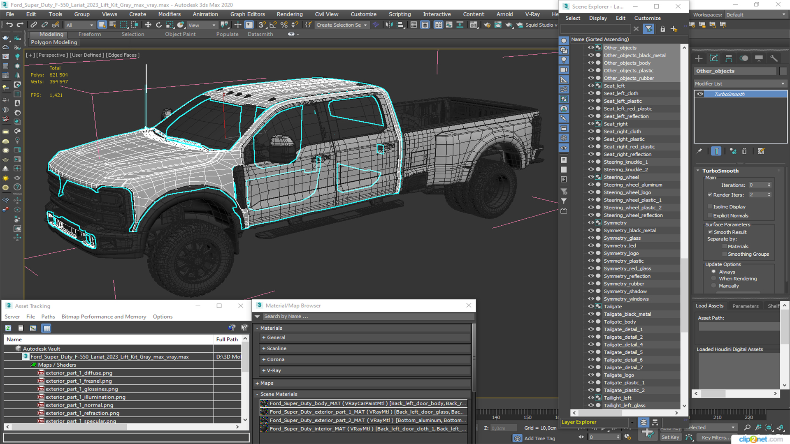
Task: Check Separate by Smoothing Groups box
Action: click(x=725, y=254)
